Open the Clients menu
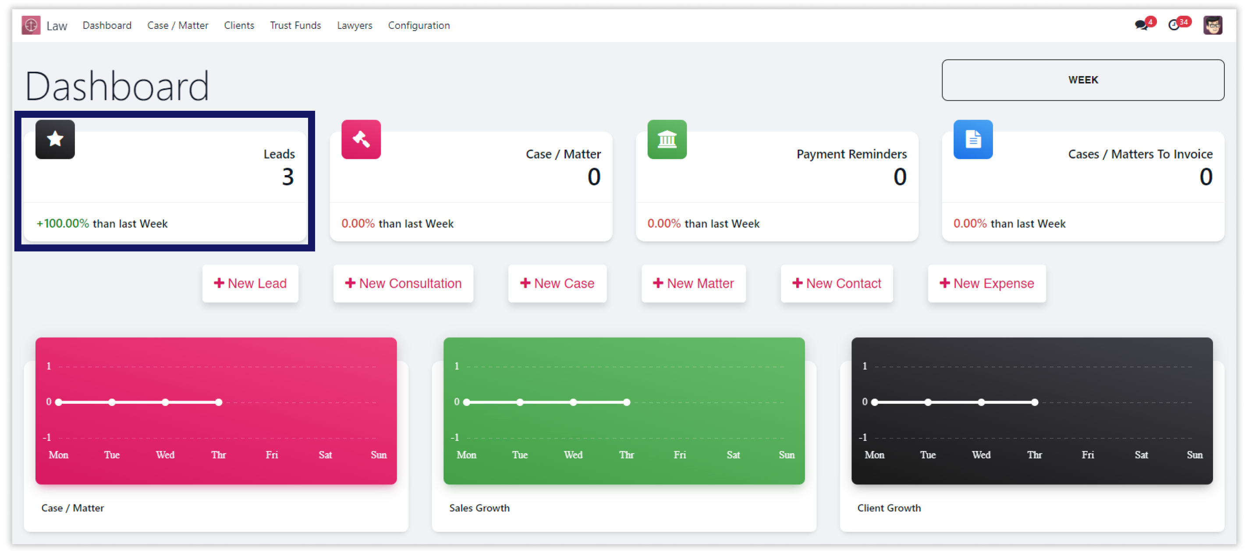Screen dimensions: 1245x553 (239, 25)
